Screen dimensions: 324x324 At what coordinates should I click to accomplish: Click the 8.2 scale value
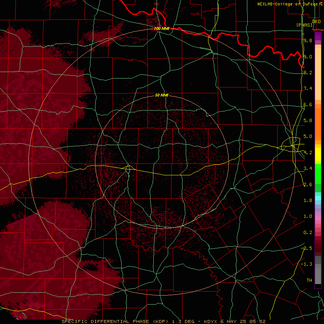[x=308, y=72]
